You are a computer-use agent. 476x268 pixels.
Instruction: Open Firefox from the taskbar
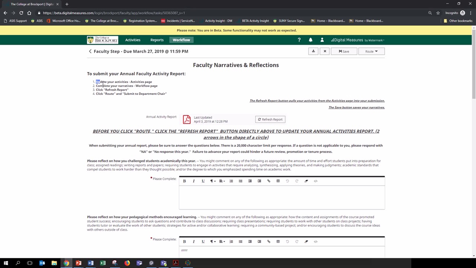127,263
